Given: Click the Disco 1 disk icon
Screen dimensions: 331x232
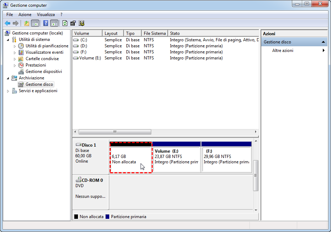Looking at the screenshot, I should coord(79,144).
